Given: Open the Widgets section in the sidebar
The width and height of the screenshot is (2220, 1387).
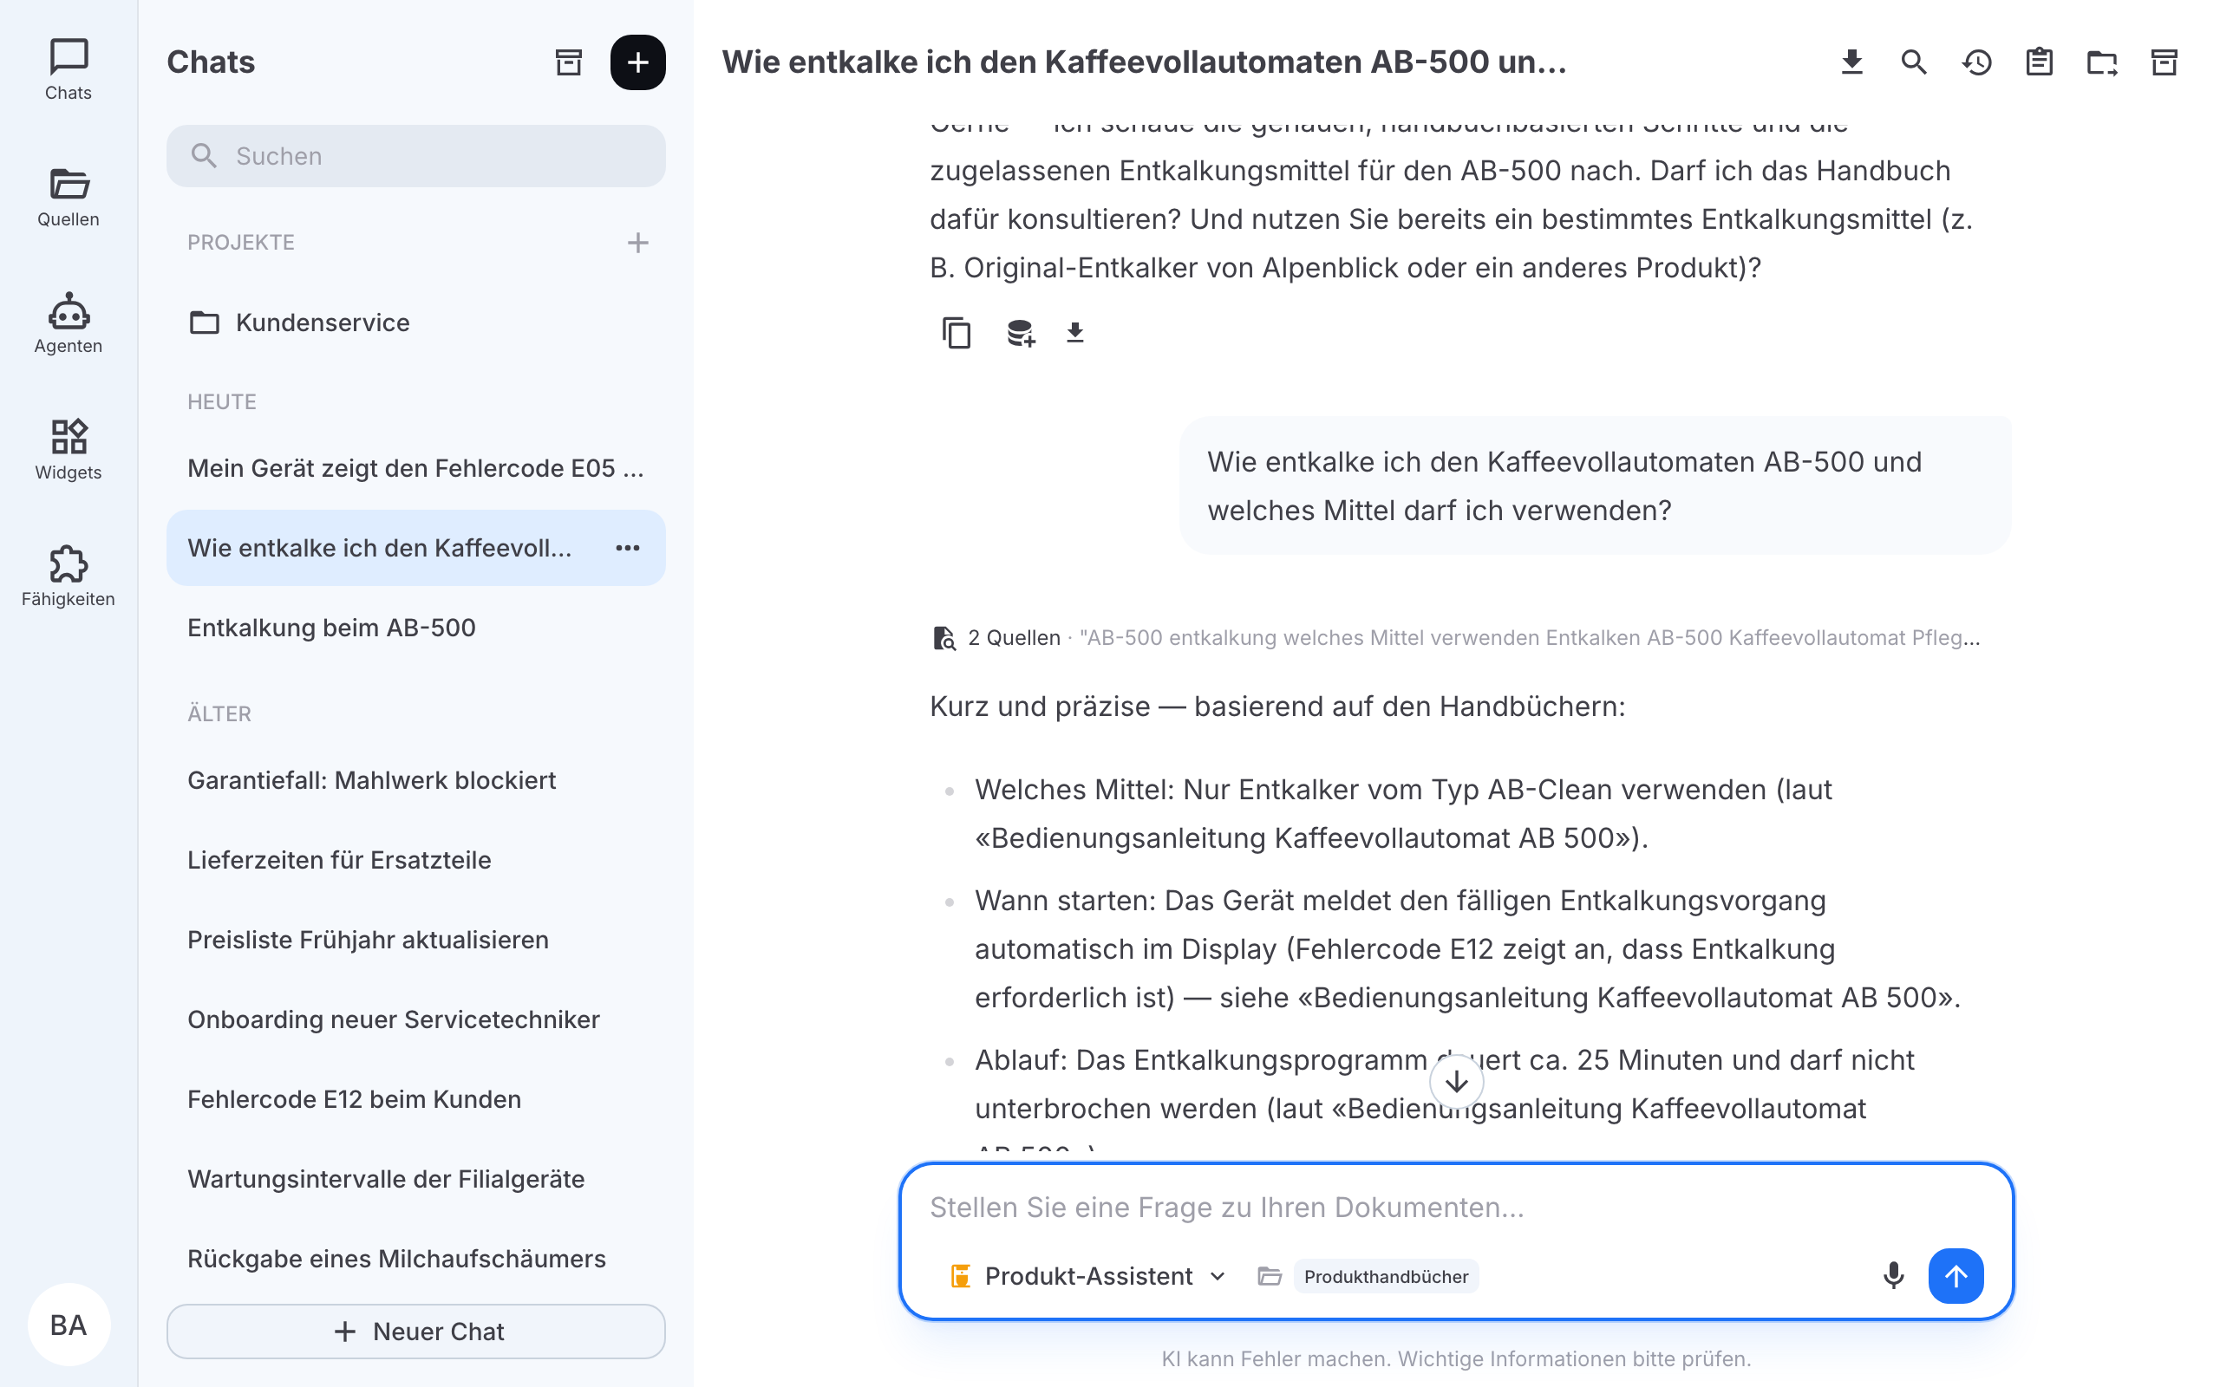Looking at the screenshot, I should [68, 450].
